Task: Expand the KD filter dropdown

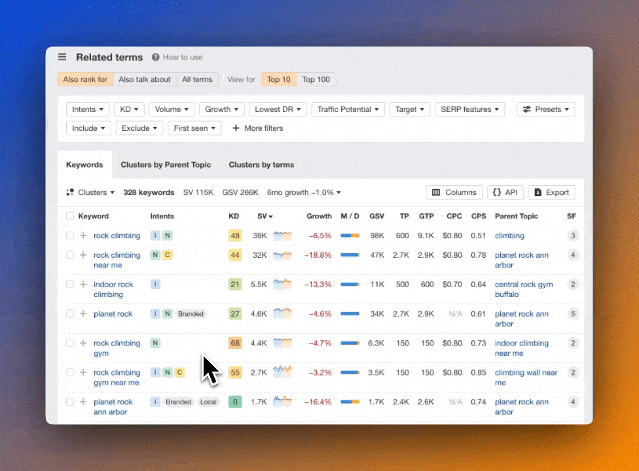Action: [130, 109]
